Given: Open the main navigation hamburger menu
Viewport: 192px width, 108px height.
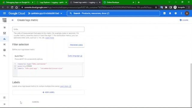Looking at the screenshot, I should [4, 13].
